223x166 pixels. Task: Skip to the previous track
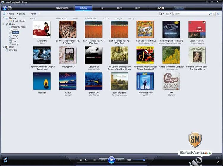pos(103,160)
